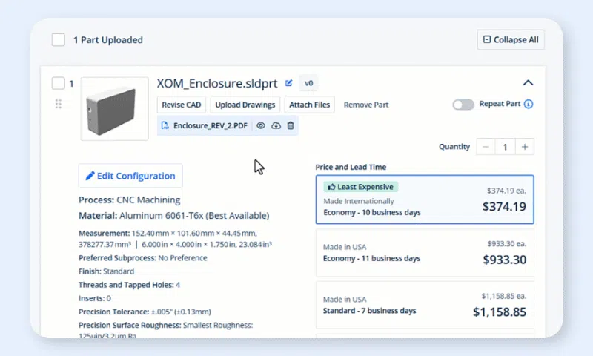Preview Enclosure_REV_2.PDF with the eye icon
This screenshot has height=356, width=593.
point(261,125)
